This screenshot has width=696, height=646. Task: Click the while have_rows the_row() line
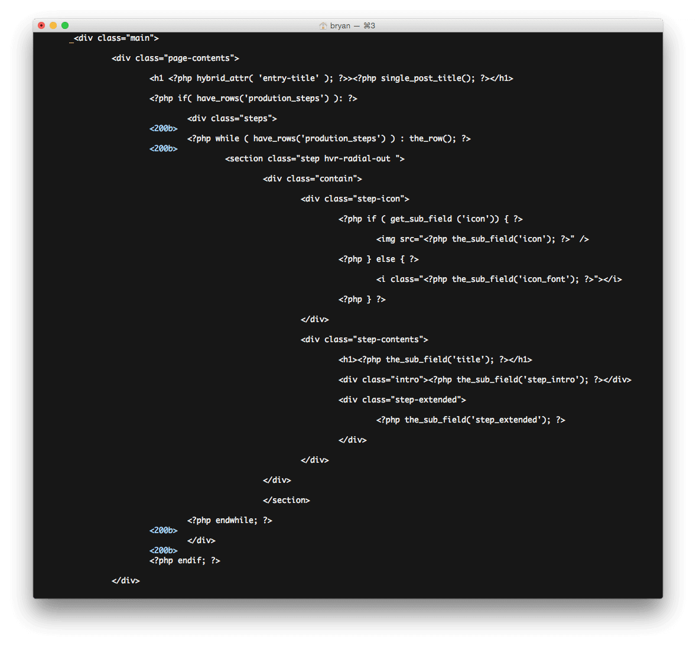click(x=329, y=138)
